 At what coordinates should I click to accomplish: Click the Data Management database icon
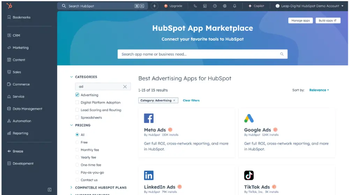pos(9,108)
